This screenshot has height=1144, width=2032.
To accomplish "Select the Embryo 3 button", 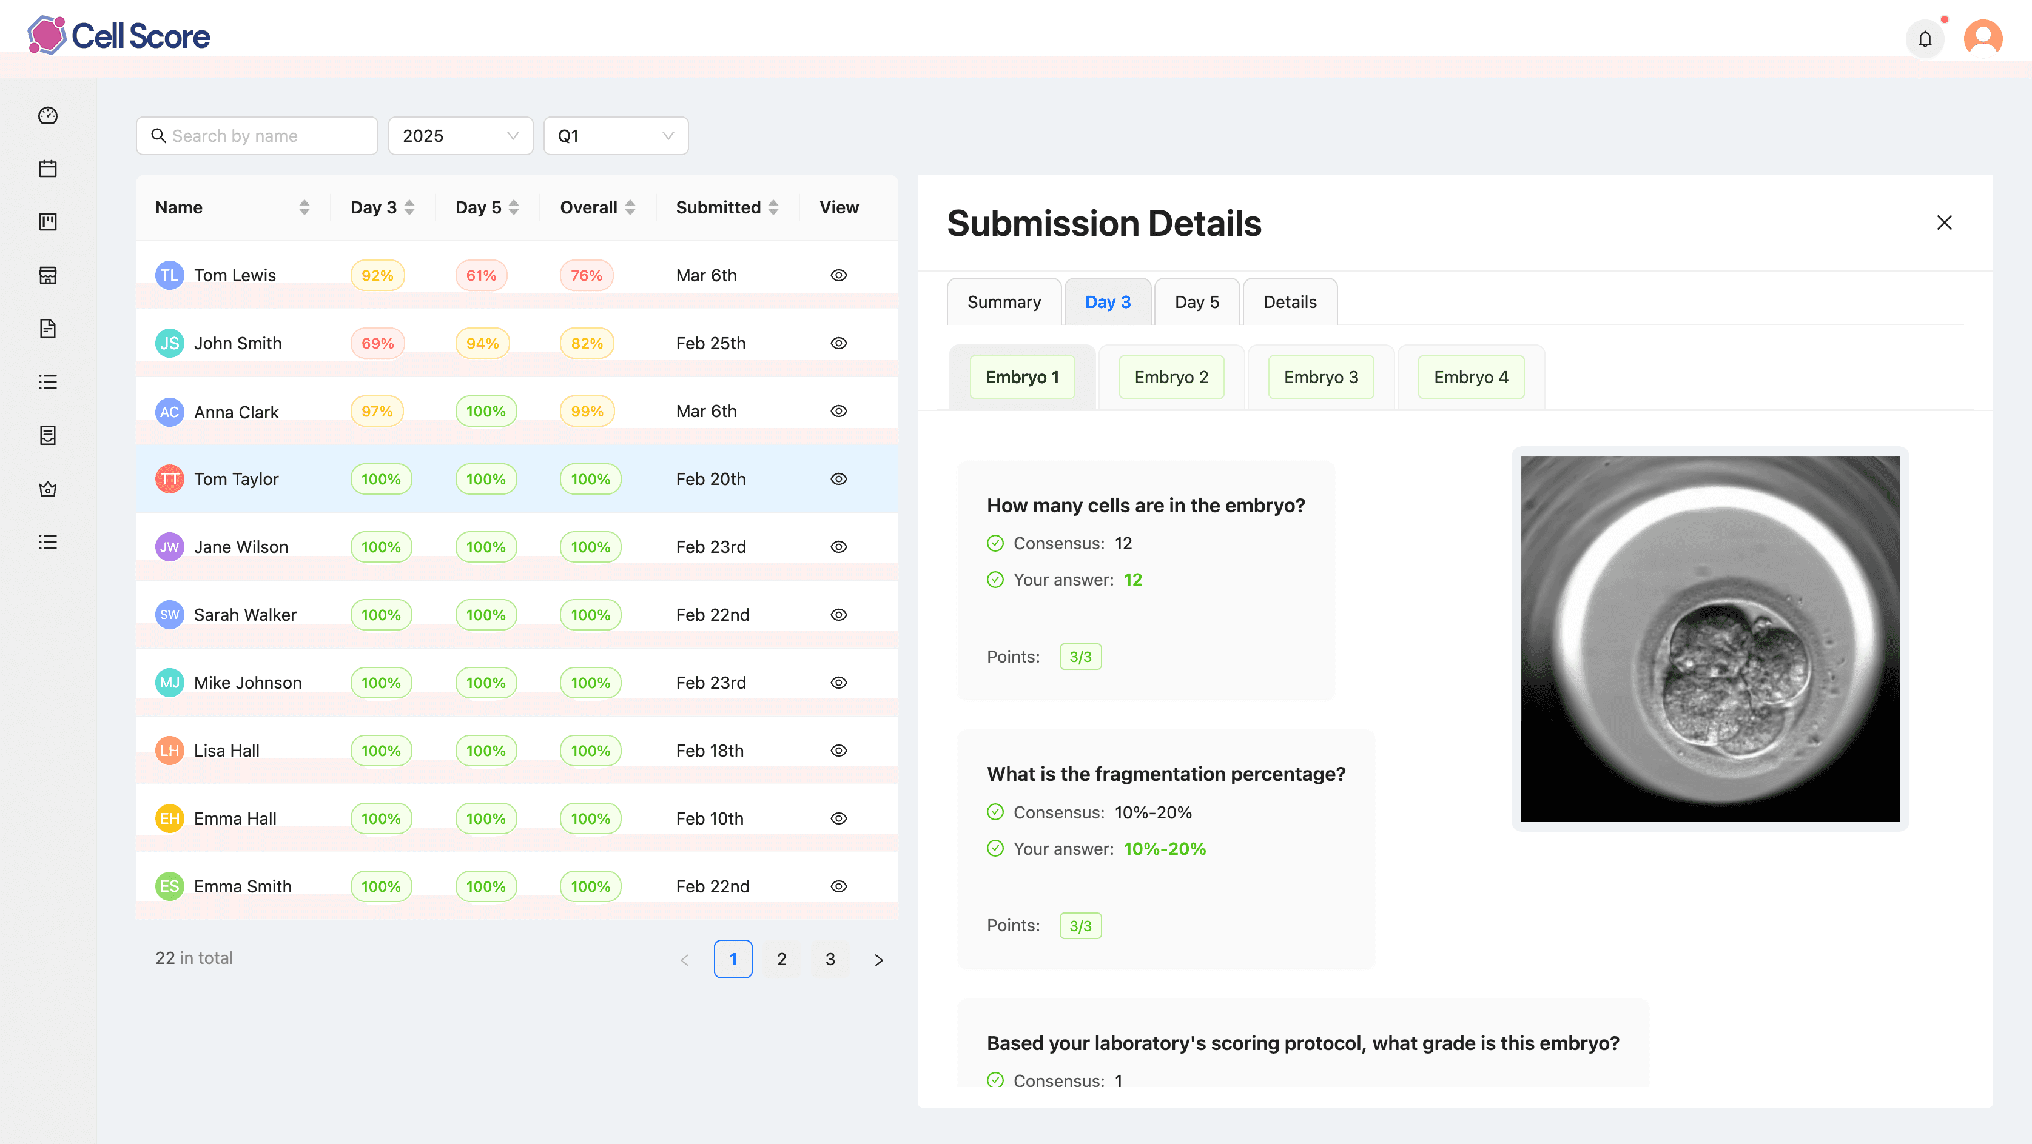I will click(1320, 377).
